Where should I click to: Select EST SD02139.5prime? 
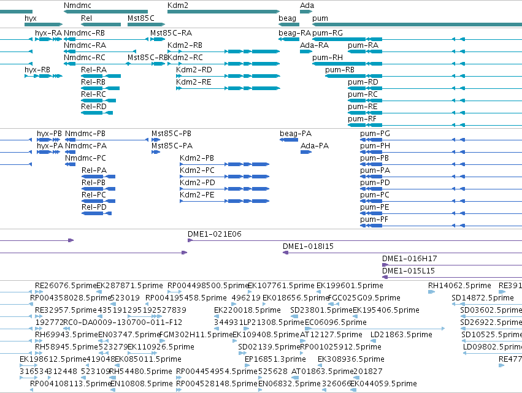point(242,353)
